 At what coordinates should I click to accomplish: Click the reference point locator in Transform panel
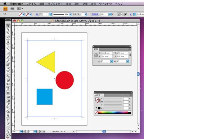click(96, 55)
